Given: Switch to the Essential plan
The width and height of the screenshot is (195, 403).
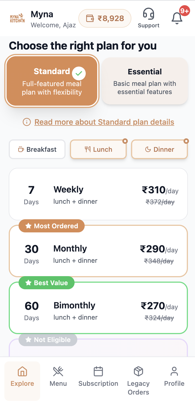Looking at the screenshot, I should [x=144, y=81].
